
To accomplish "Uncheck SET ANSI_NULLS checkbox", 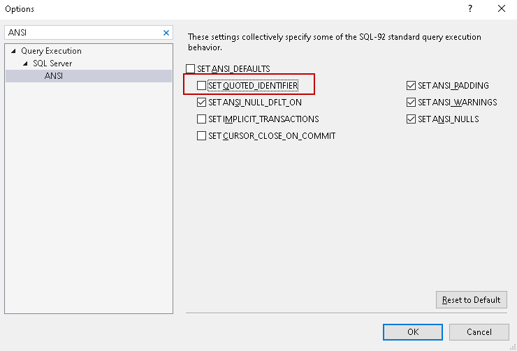I will point(412,119).
